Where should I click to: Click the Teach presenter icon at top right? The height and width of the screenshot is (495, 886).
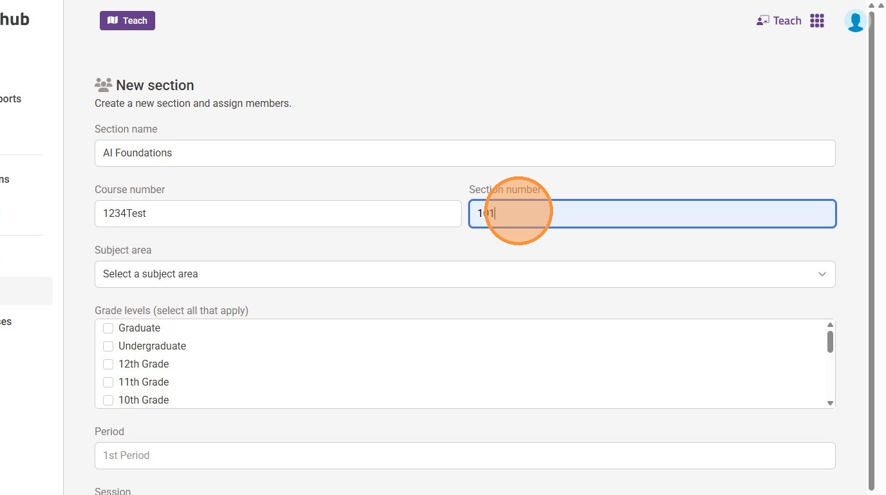[x=763, y=21]
